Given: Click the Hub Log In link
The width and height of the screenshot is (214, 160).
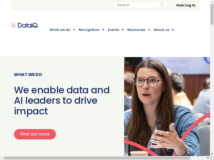Looking at the screenshot, I should [186, 5].
